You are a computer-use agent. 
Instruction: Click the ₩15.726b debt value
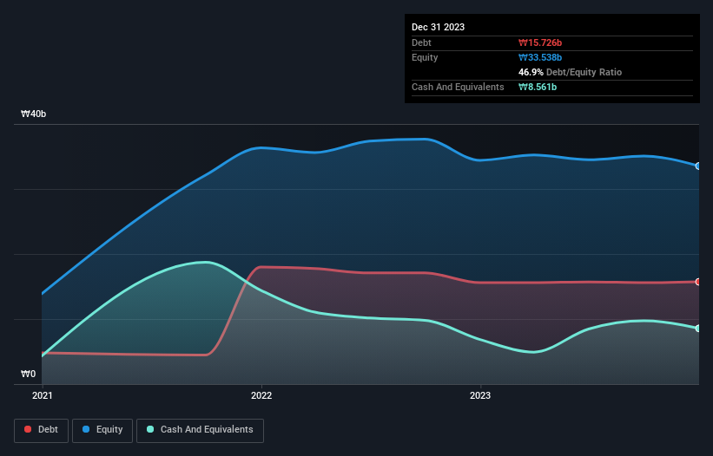[x=540, y=42]
